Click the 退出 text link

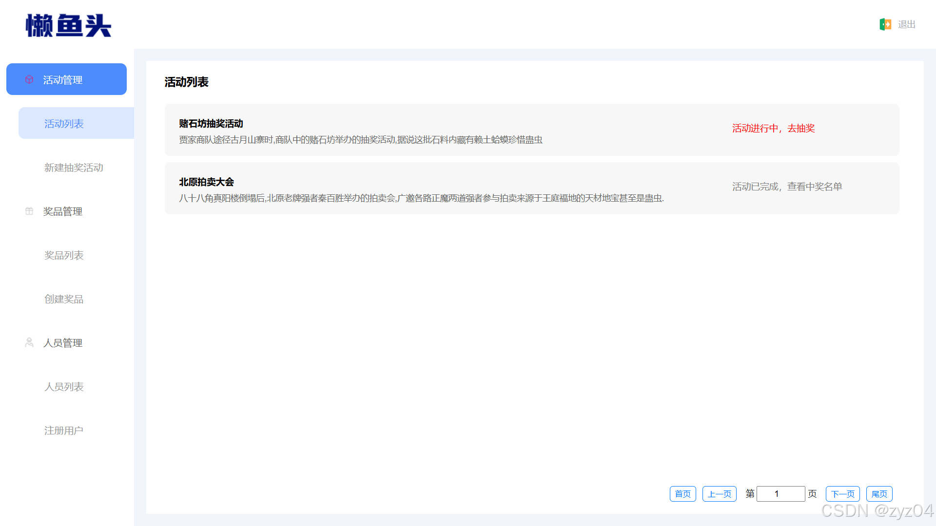click(x=906, y=24)
